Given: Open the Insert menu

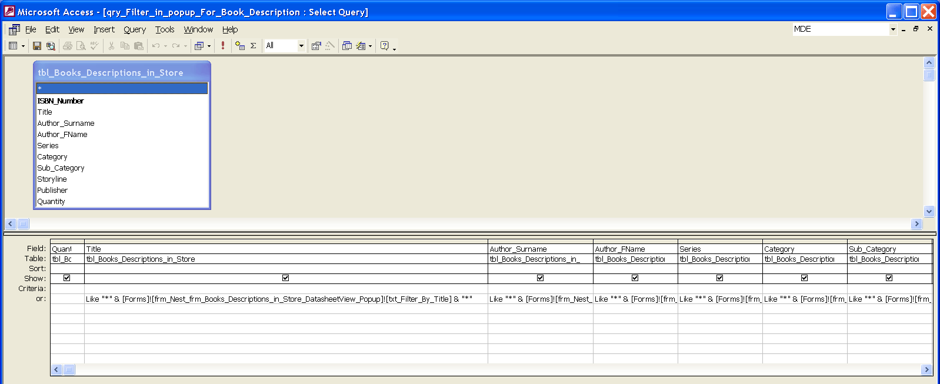Looking at the screenshot, I should (x=104, y=29).
